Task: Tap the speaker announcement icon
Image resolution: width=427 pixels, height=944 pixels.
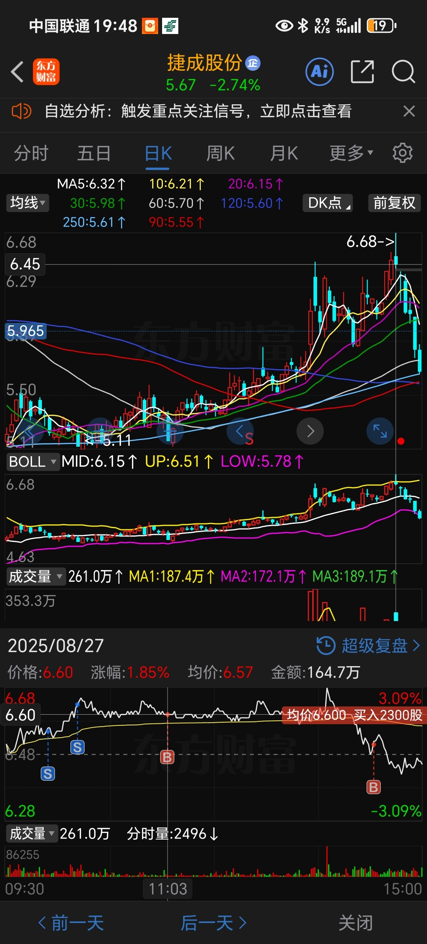Action: [x=21, y=111]
